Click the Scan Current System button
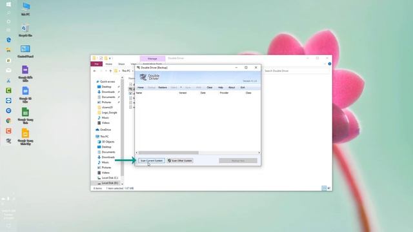This screenshot has height=232, width=413. [152, 160]
